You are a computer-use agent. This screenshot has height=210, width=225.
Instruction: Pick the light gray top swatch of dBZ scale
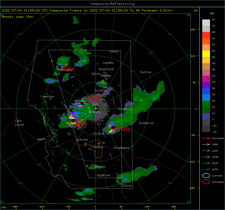[x=206, y=23]
